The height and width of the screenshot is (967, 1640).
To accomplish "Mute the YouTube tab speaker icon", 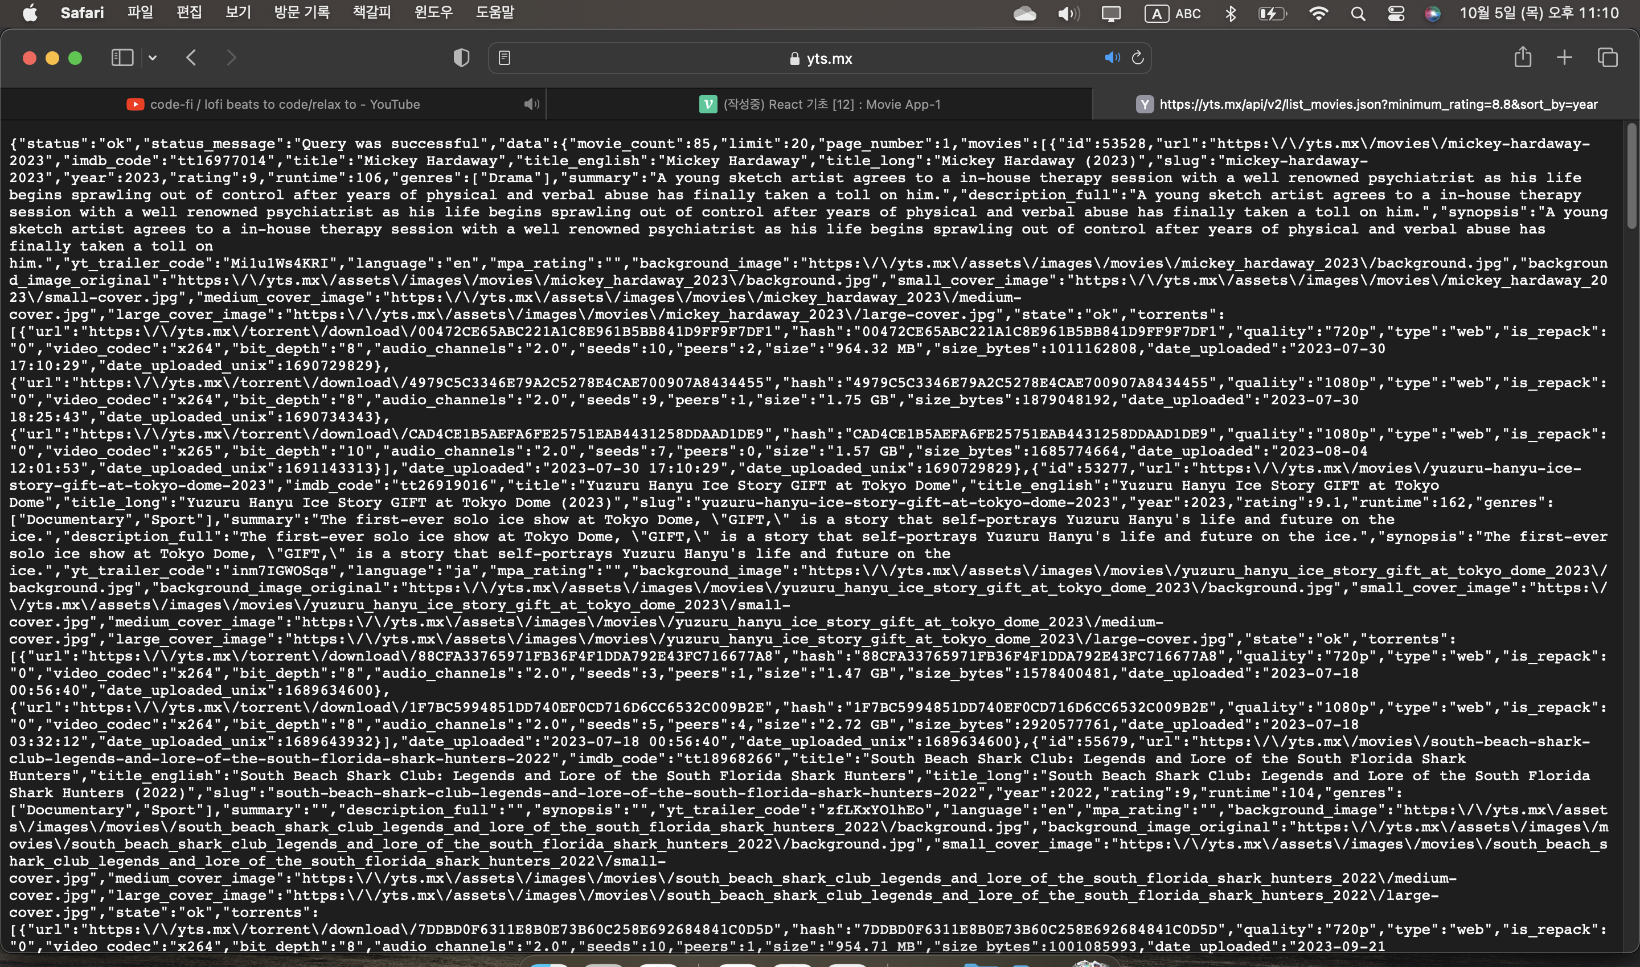I will 532,104.
